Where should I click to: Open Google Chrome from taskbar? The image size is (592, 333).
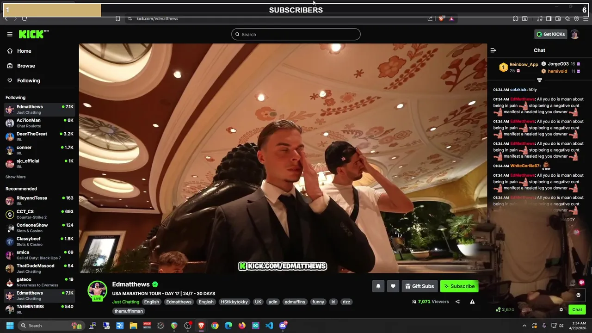coord(215,326)
